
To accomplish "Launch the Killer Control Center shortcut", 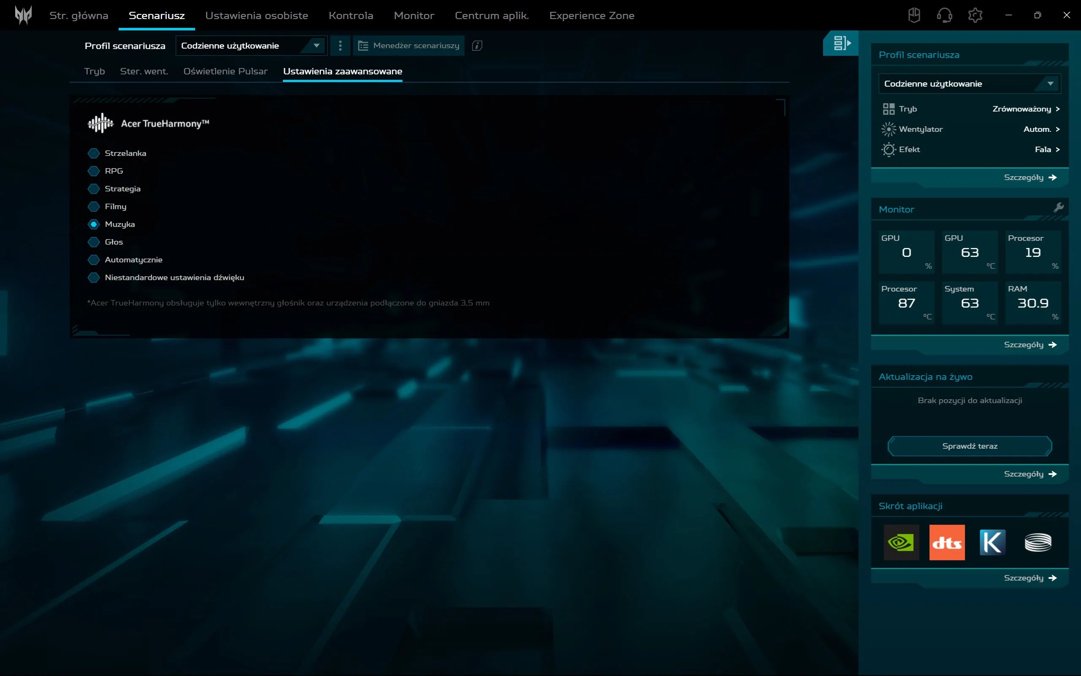I will pyautogui.click(x=992, y=542).
